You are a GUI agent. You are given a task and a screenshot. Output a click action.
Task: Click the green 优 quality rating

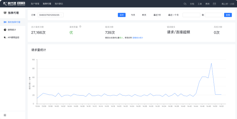click(71, 33)
